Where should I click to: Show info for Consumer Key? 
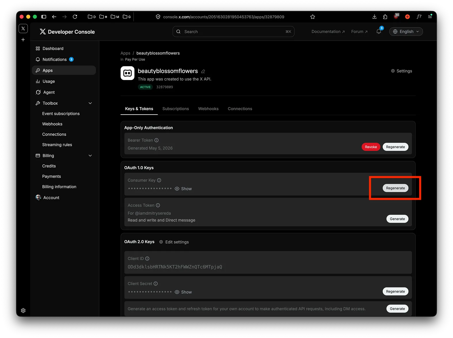159,180
